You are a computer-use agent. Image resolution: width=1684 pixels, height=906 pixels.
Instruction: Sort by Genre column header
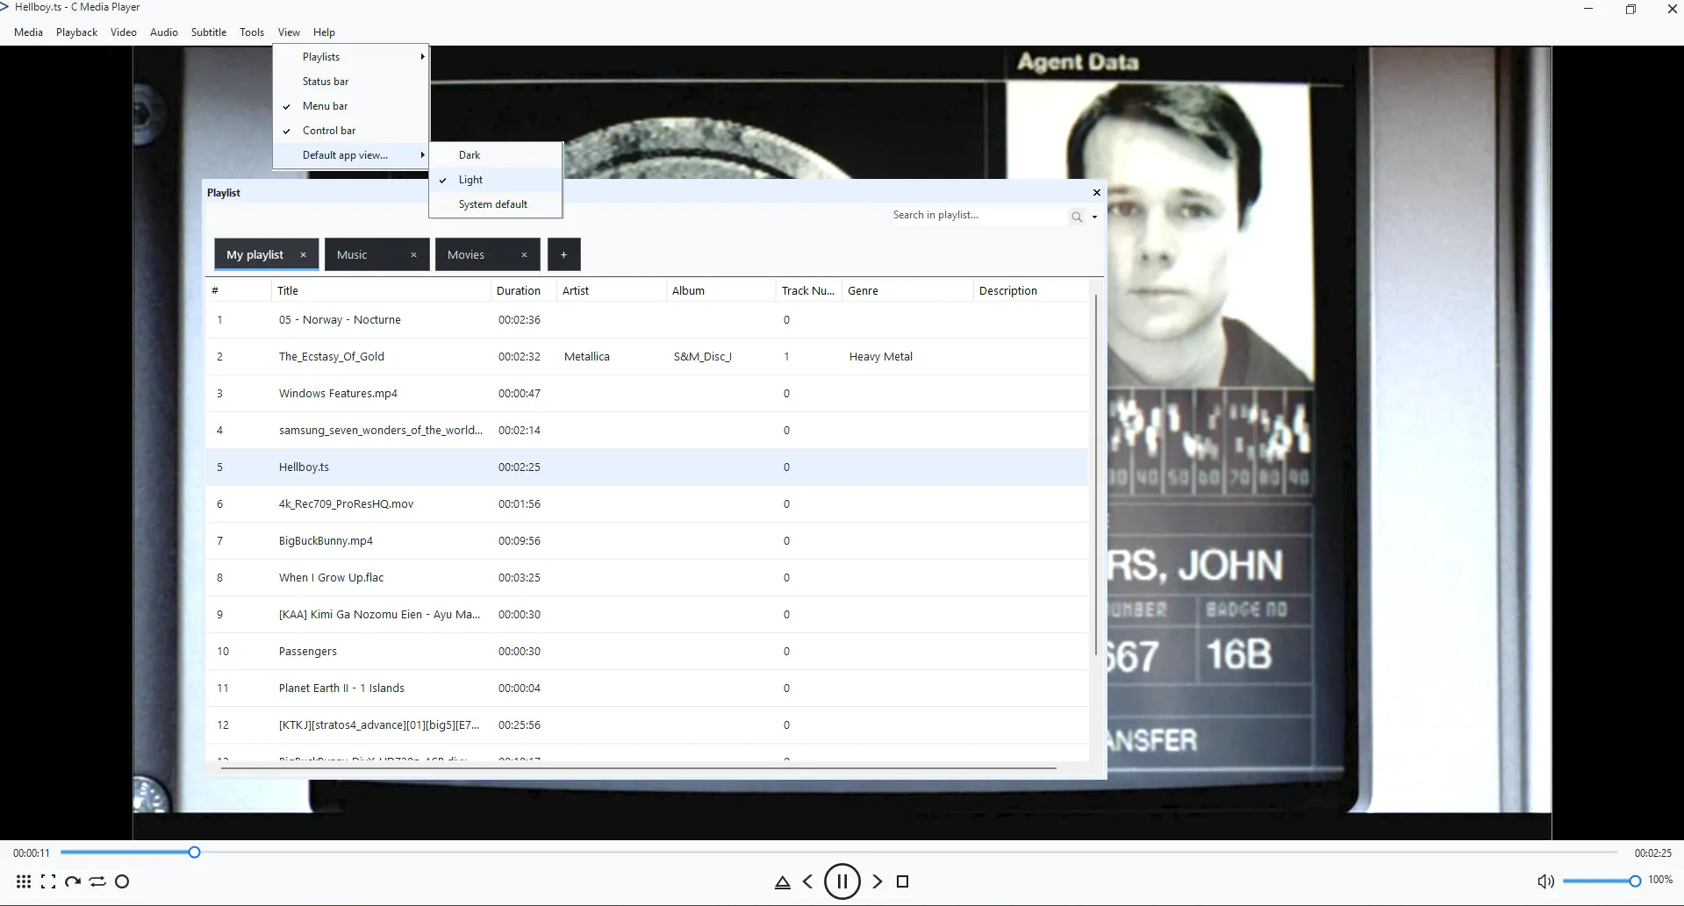[907, 290]
